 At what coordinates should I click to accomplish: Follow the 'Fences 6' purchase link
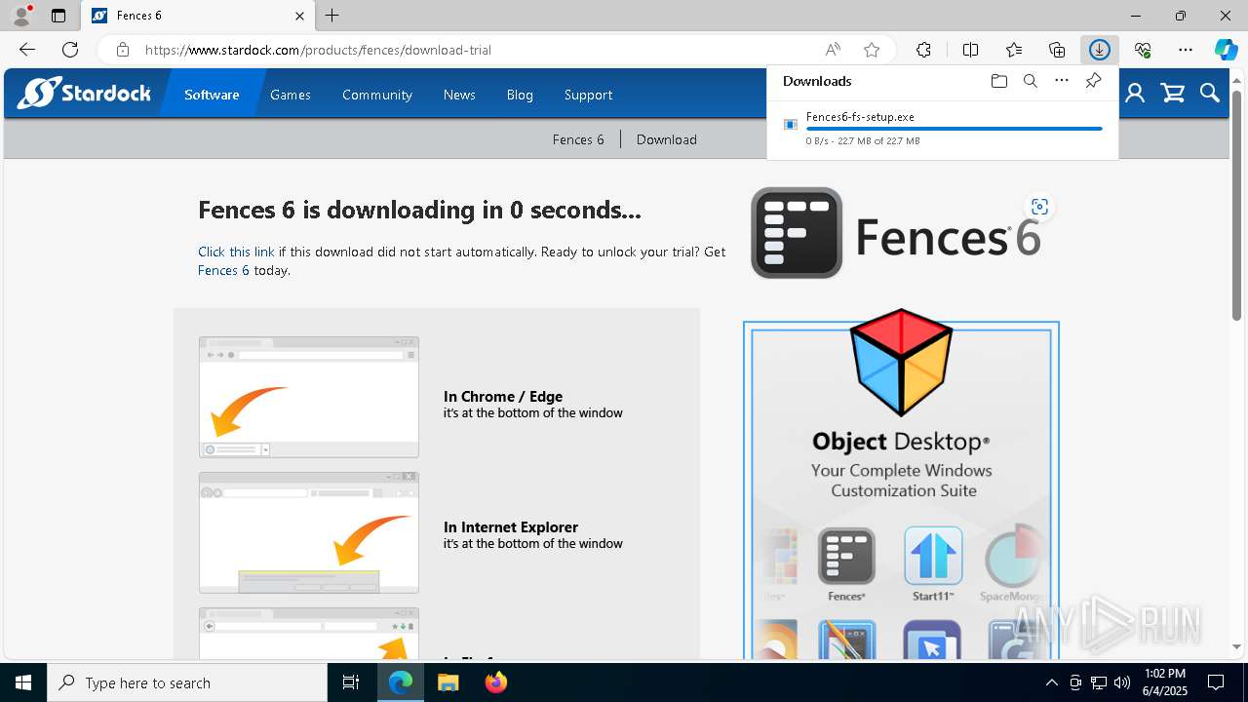pos(223,270)
